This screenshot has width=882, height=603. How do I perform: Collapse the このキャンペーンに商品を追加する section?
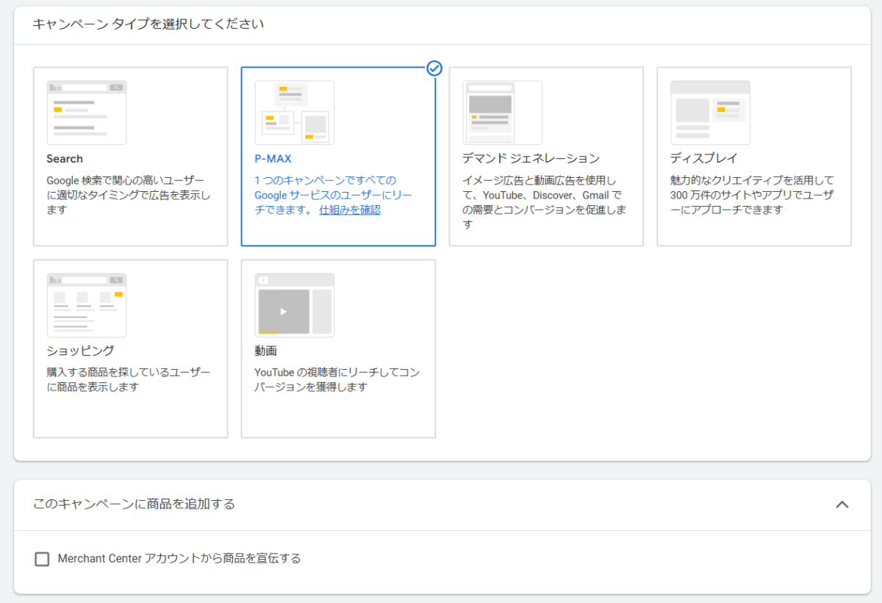tap(842, 504)
